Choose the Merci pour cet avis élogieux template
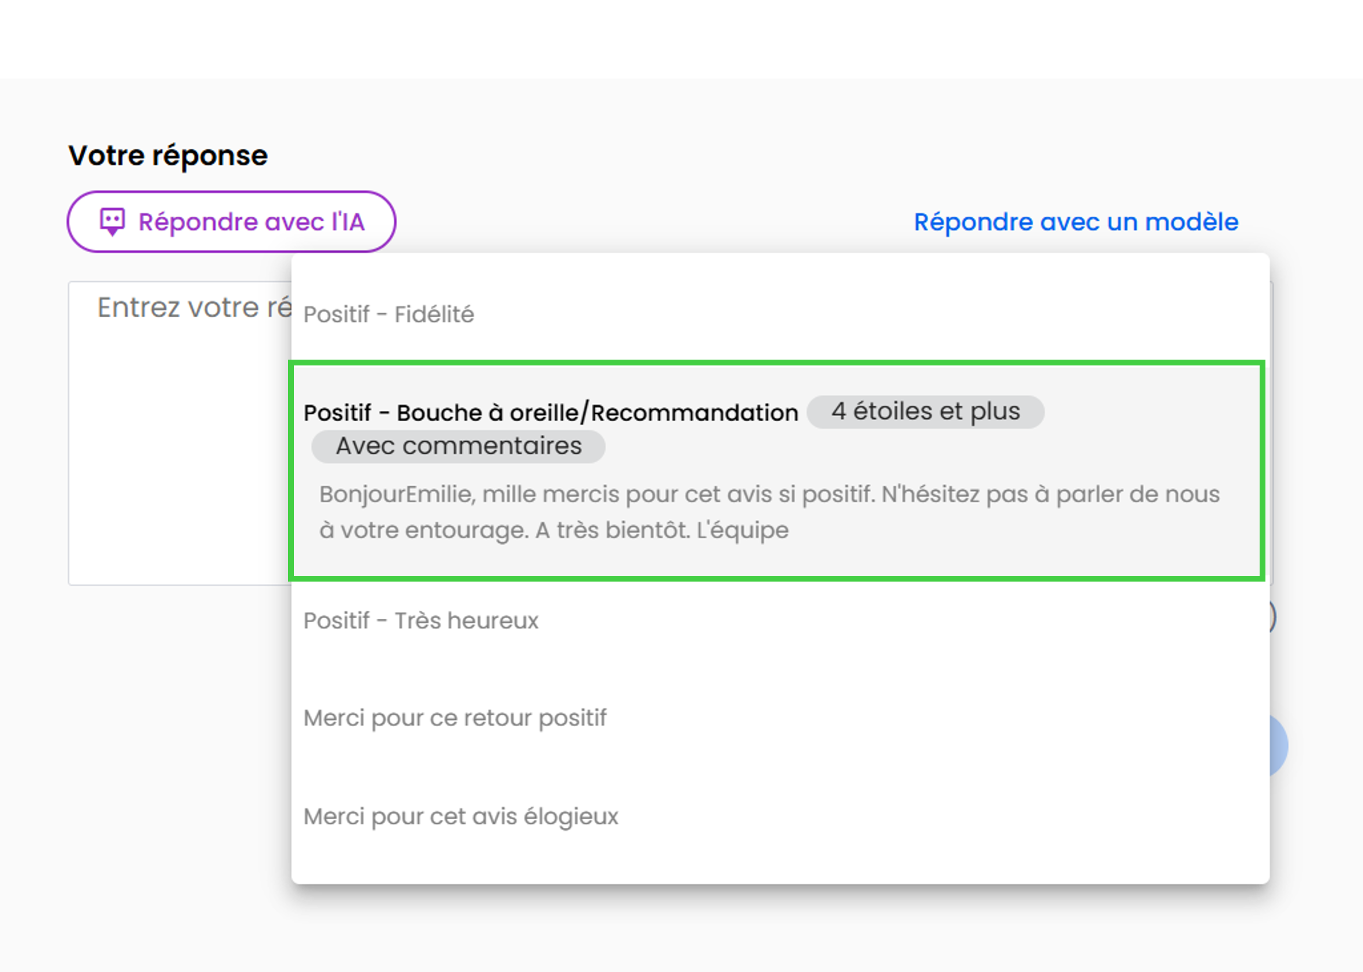 pyautogui.click(x=779, y=816)
